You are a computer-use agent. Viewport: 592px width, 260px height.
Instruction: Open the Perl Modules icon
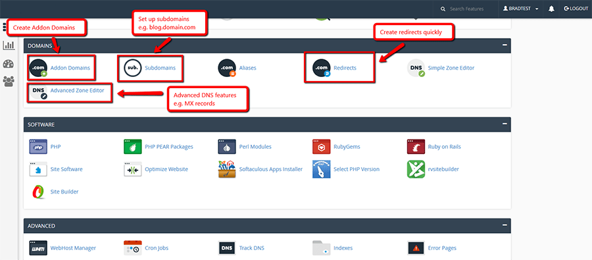[227, 147]
